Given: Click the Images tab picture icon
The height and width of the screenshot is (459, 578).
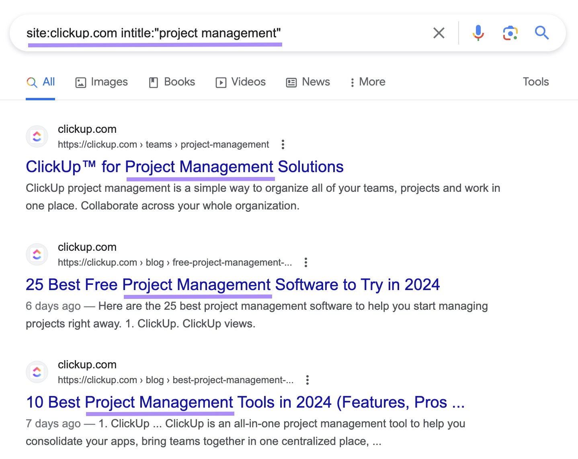Looking at the screenshot, I should click(x=81, y=82).
